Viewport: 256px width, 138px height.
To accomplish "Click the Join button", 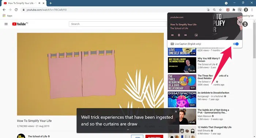I will pyautogui.click(x=137, y=137).
